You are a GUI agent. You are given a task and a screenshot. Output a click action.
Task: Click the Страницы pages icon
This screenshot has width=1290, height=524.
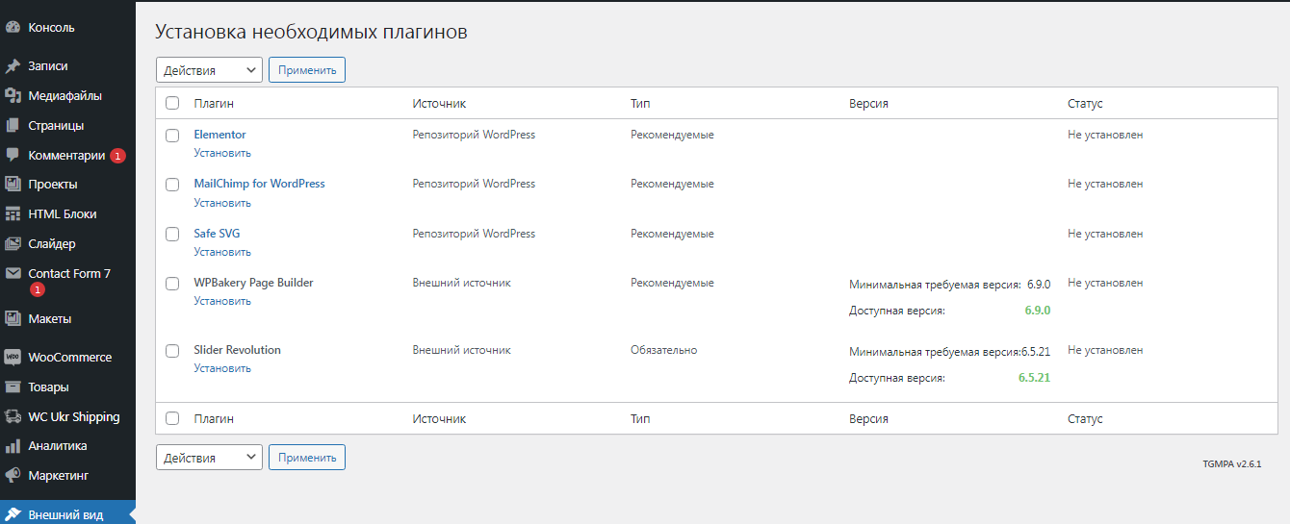click(13, 126)
